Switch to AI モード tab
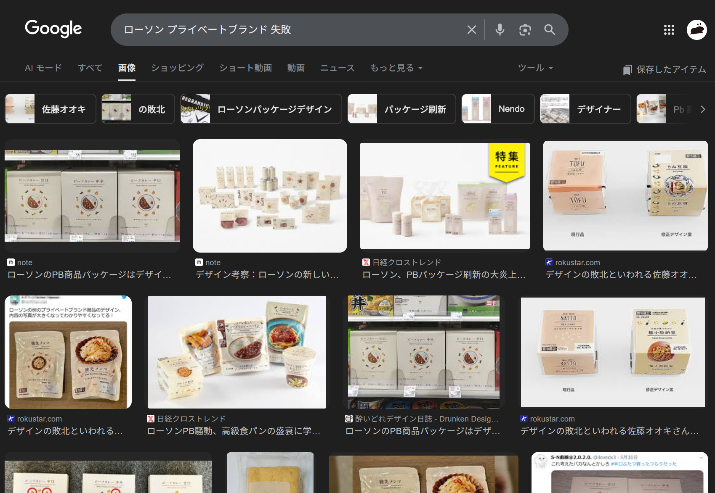Screen dimensions: 715x493 43,68
